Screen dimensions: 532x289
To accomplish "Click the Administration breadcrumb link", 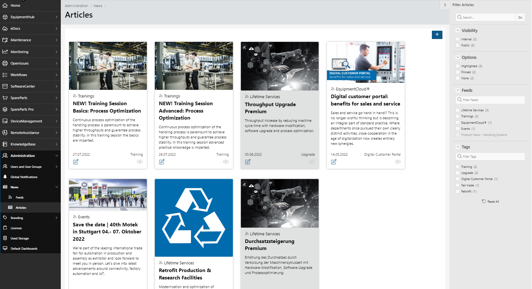I will coord(76,6).
